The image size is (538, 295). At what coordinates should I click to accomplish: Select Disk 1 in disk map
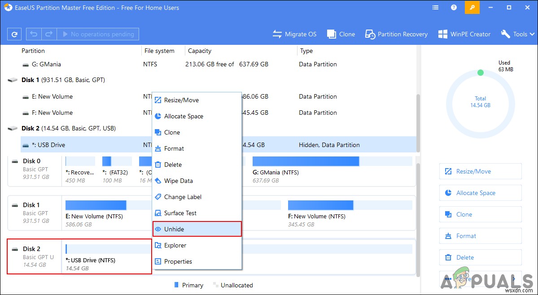pos(35,213)
